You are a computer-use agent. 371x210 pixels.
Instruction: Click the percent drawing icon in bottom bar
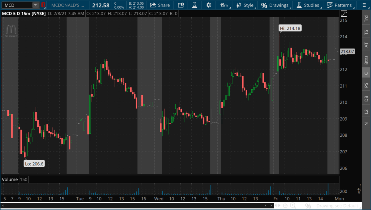click(x=308, y=206)
